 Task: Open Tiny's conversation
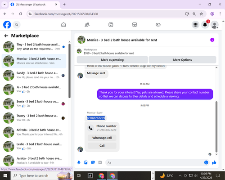pos(34,47)
